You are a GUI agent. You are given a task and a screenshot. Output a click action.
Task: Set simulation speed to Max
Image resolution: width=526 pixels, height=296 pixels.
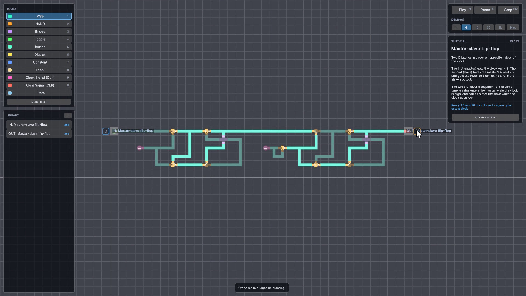pyautogui.click(x=513, y=27)
